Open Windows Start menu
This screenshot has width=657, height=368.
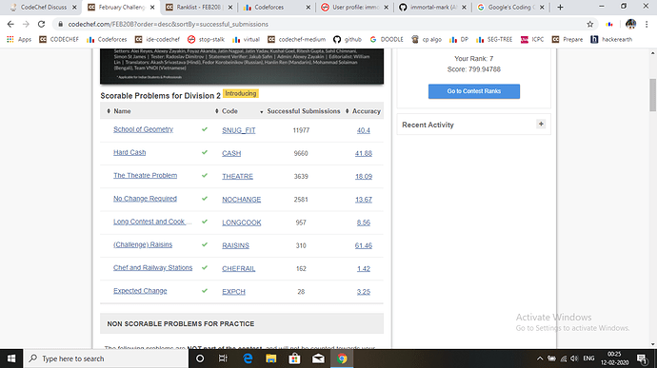pos(11,358)
